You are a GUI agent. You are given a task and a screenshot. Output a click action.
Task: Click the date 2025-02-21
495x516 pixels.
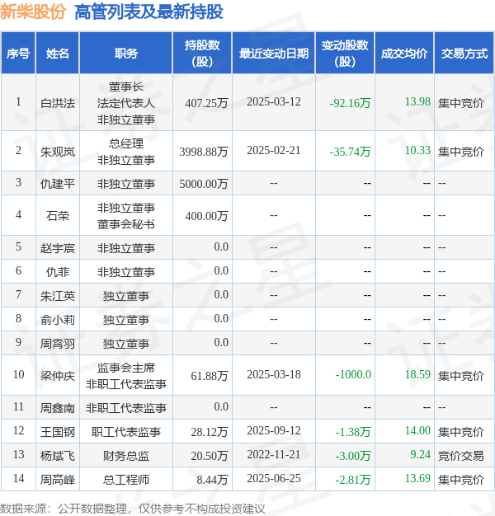274,150
